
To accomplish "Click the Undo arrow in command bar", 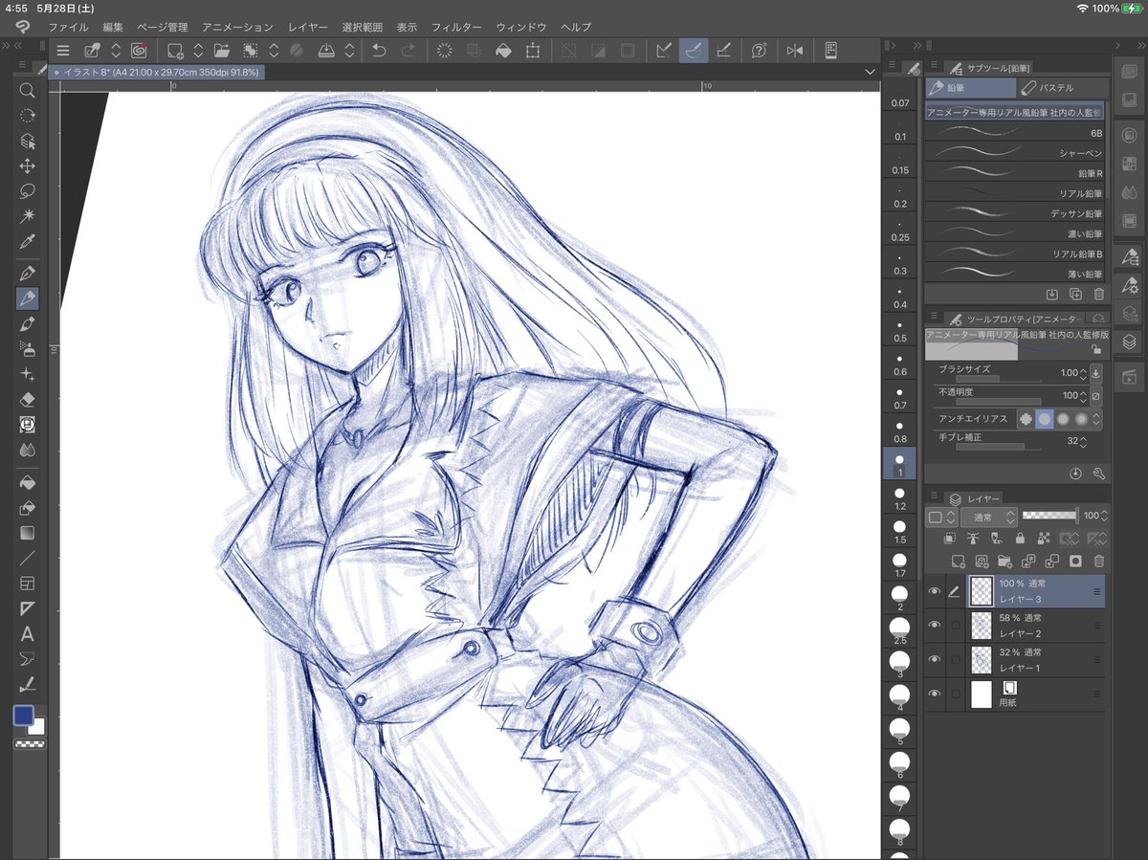I will (x=379, y=51).
